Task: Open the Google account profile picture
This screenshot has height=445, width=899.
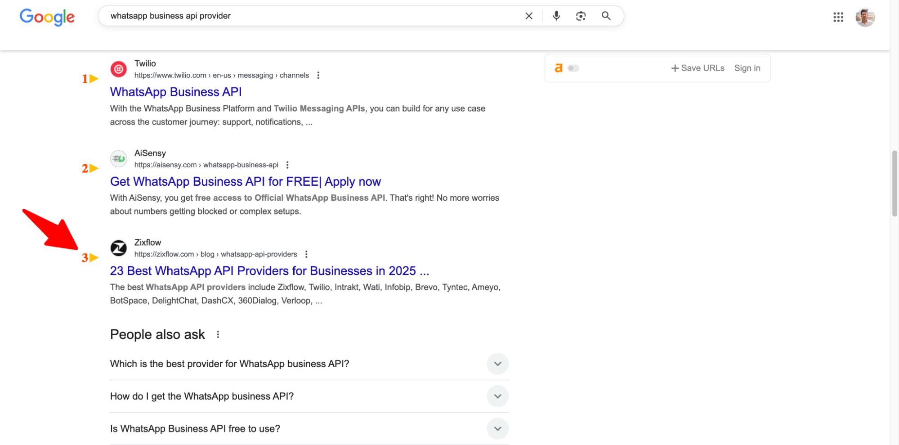Action: click(865, 18)
